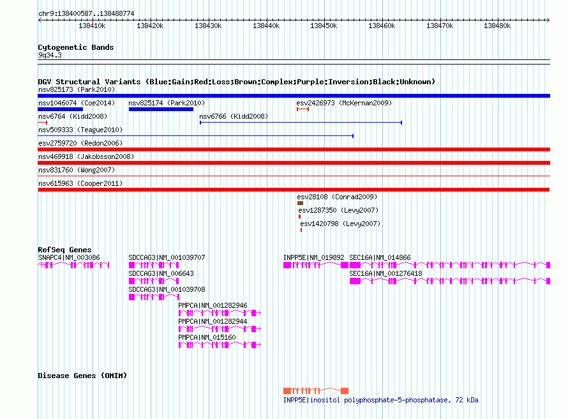Click the nsv6764 small red glyph
568x419 pixels.
tap(42, 123)
